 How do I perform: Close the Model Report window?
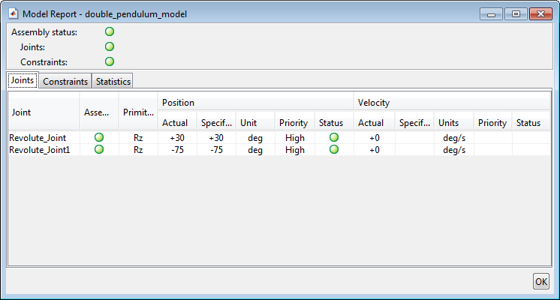tap(540, 14)
